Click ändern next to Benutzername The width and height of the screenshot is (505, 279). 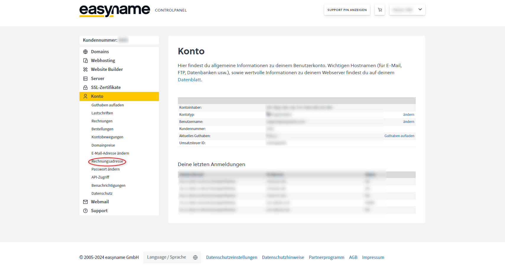(x=408, y=122)
